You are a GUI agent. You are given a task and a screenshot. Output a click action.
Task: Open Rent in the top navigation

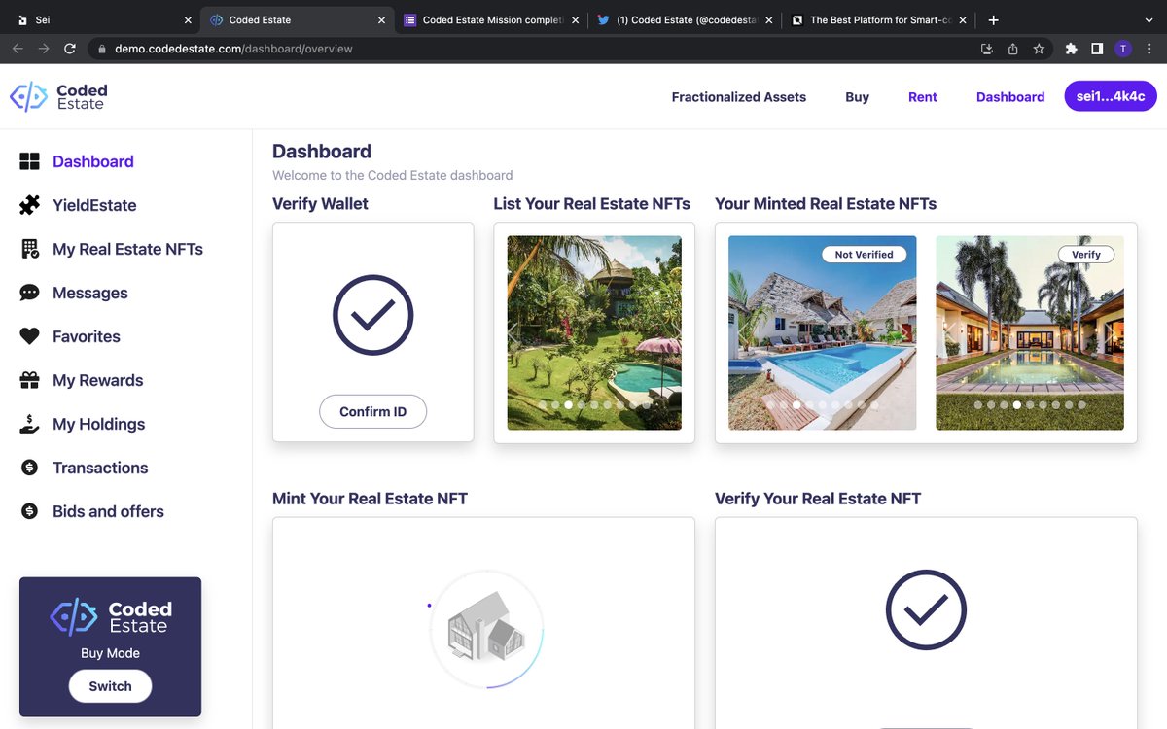(x=923, y=96)
